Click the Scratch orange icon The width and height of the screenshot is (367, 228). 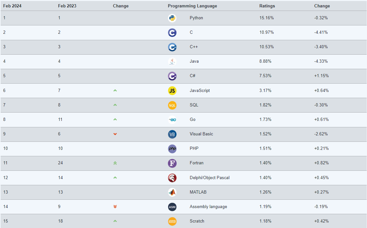coord(172,221)
